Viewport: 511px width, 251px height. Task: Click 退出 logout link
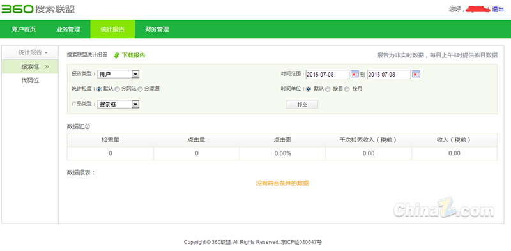point(498,10)
